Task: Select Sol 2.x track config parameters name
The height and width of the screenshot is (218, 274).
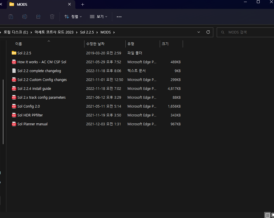Action: coord(42,98)
